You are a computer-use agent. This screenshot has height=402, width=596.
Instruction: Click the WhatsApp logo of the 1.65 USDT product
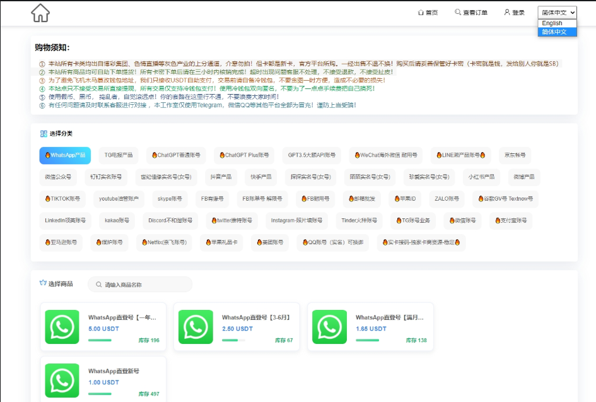pyautogui.click(x=330, y=327)
